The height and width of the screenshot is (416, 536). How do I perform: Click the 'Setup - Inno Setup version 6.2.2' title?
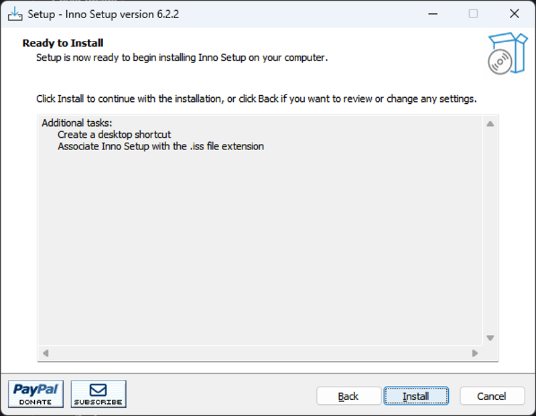[103, 14]
